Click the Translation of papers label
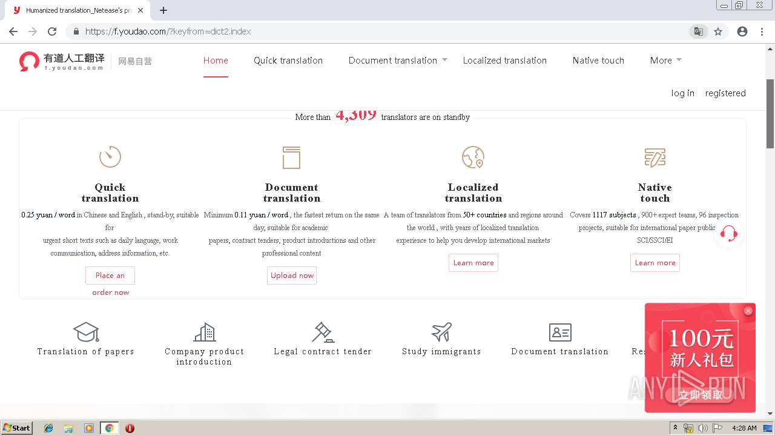Screen dimensions: 775x436 pyautogui.click(x=86, y=351)
